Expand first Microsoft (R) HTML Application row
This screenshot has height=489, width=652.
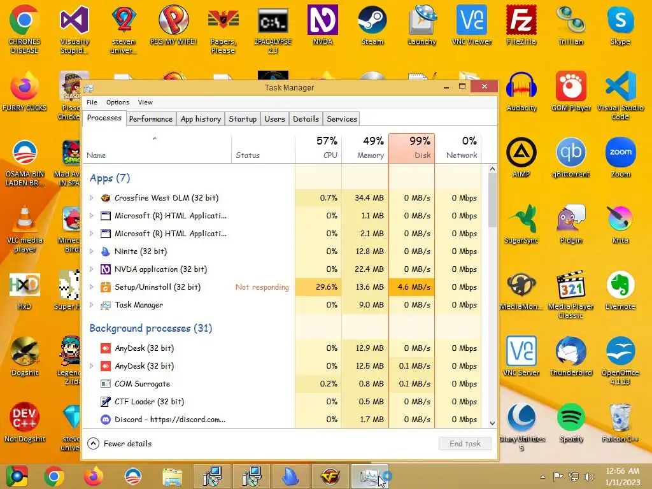click(92, 215)
